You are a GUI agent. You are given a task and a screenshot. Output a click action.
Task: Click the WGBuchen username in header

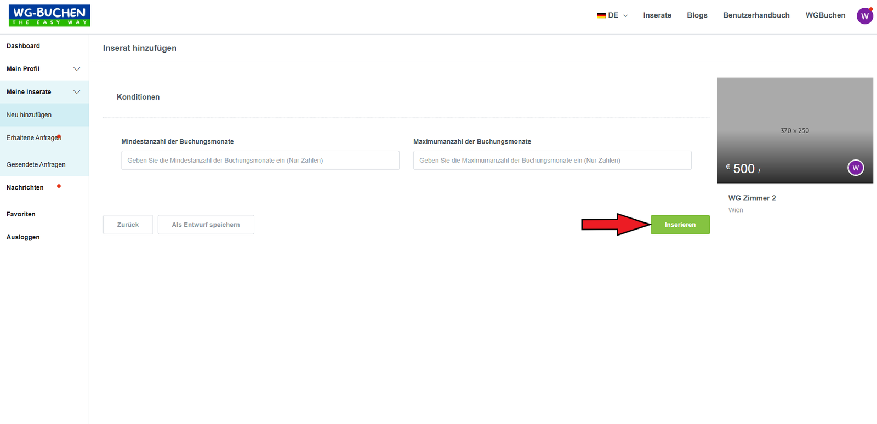click(825, 15)
